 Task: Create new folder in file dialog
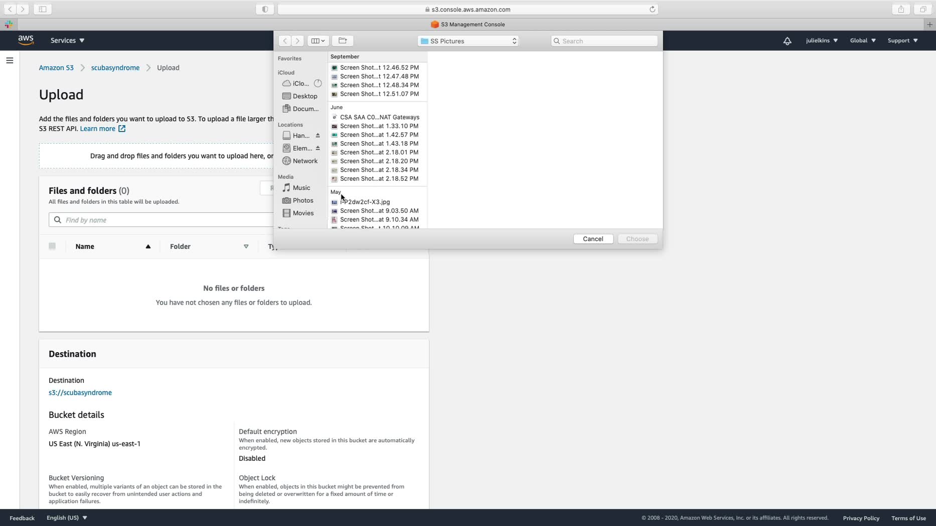[343, 41]
